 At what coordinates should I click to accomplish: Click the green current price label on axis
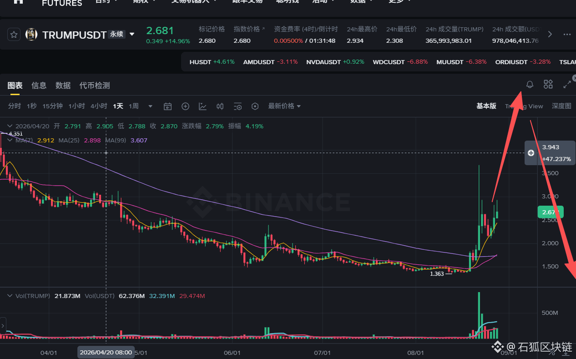pyautogui.click(x=551, y=212)
